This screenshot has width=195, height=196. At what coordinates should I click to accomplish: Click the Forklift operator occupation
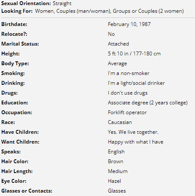127,112
